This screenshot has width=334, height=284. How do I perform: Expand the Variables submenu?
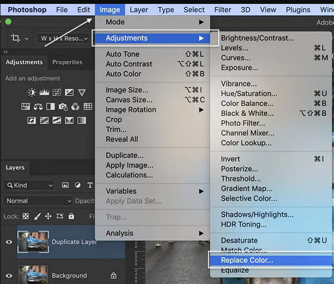pos(153,191)
